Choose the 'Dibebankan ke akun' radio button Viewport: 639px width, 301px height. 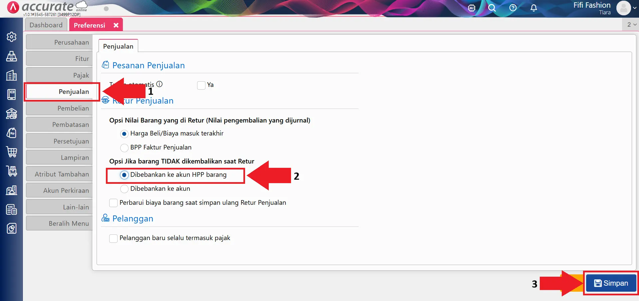(124, 189)
